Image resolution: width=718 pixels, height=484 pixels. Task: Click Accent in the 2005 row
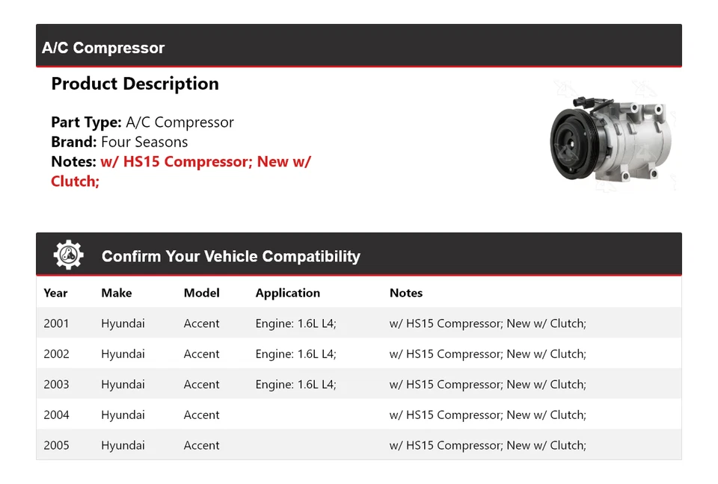tap(201, 445)
